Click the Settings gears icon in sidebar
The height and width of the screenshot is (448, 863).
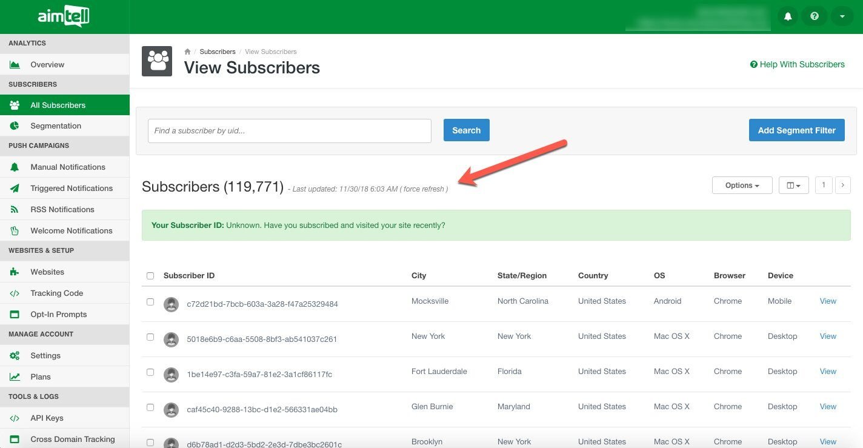[15, 356]
